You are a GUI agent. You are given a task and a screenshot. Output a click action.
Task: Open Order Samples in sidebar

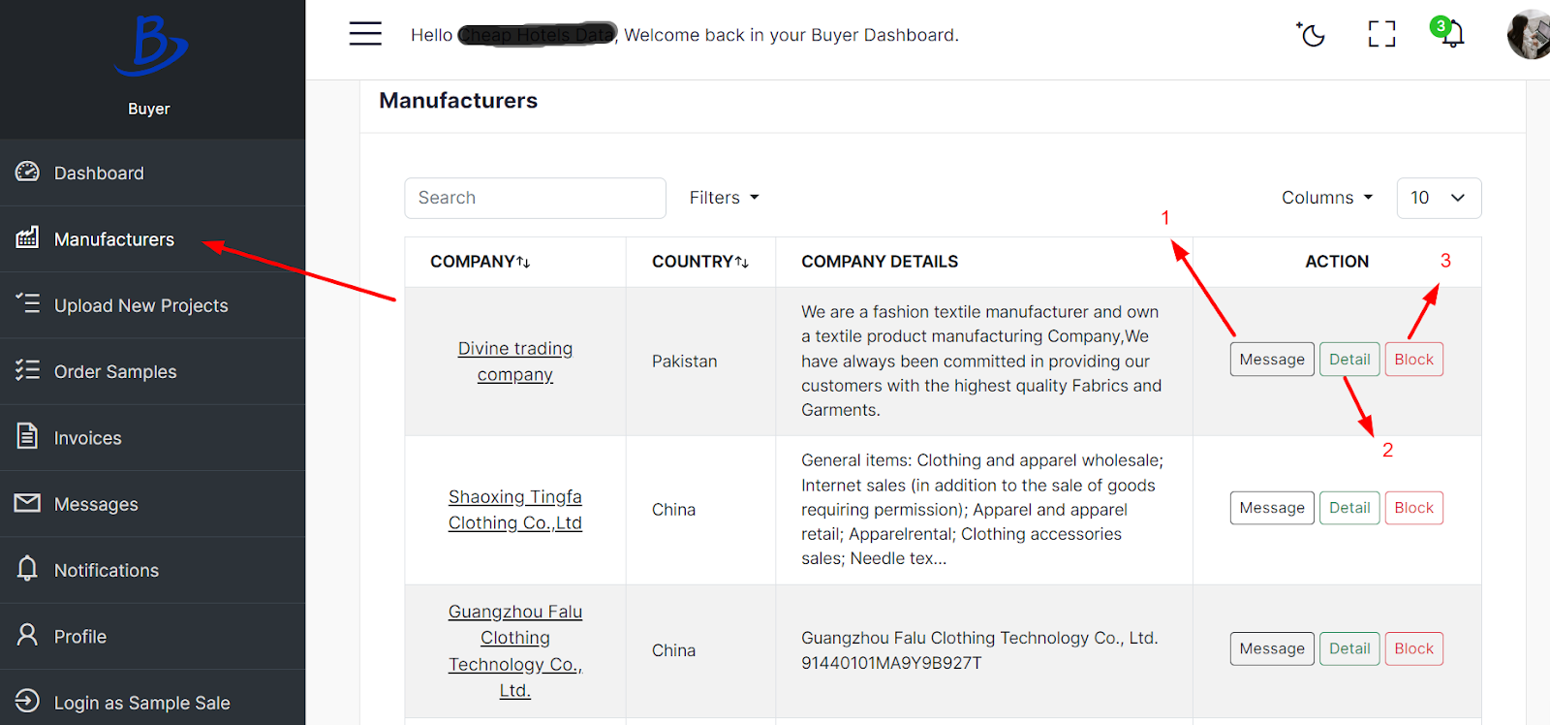pos(115,372)
